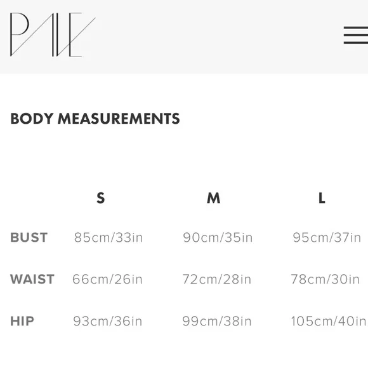Click the empty gray header bar area
368x368 pixels.
tap(218, 35)
